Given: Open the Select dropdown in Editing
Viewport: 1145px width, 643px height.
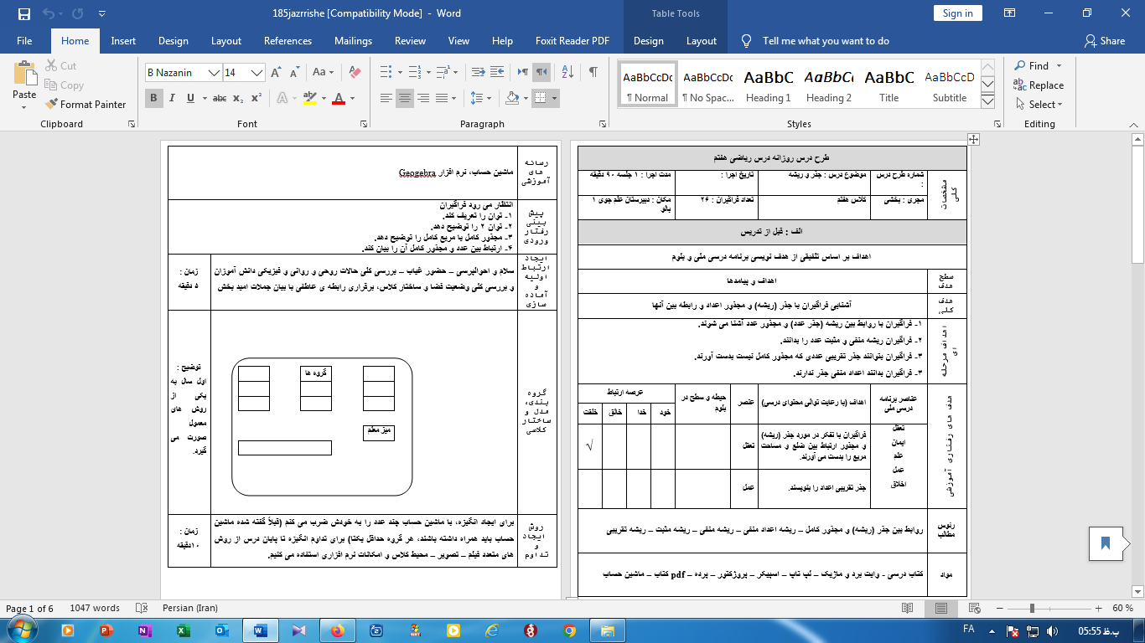Looking at the screenshot, I should coord(1039,105).
